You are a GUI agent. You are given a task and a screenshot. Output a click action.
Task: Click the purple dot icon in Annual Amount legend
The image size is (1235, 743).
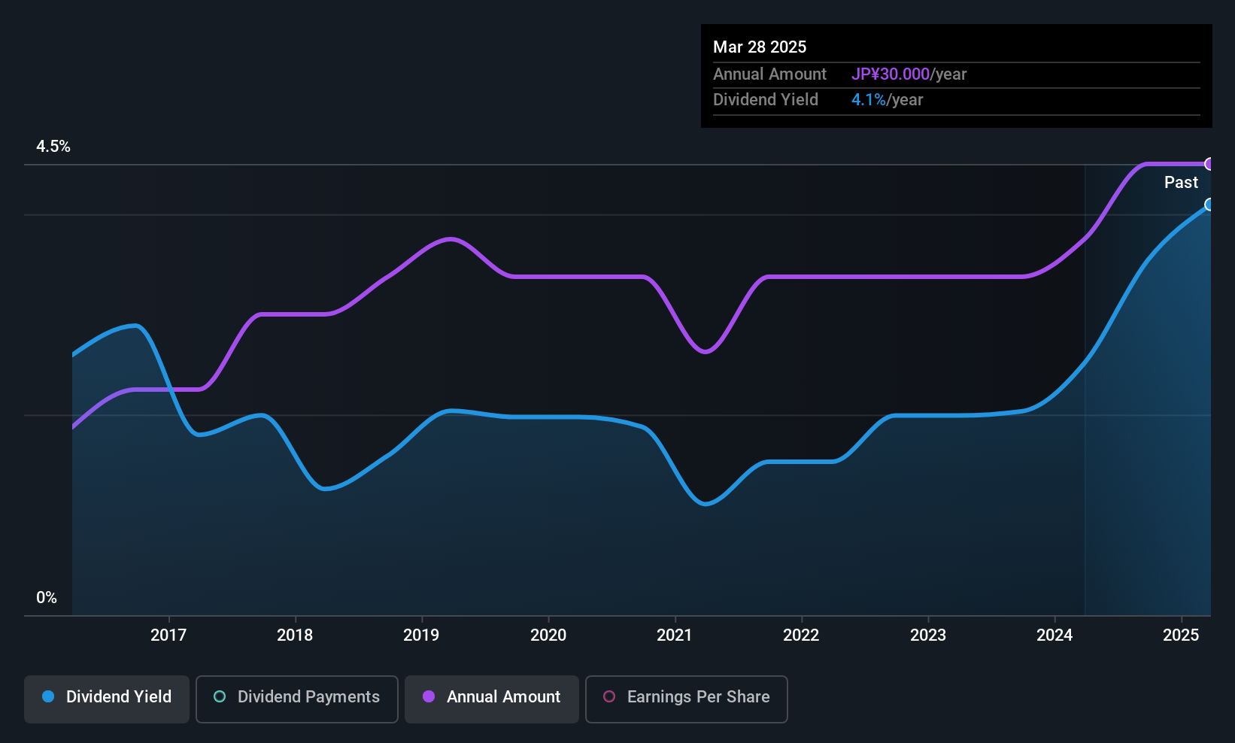[x=429, y=697]
